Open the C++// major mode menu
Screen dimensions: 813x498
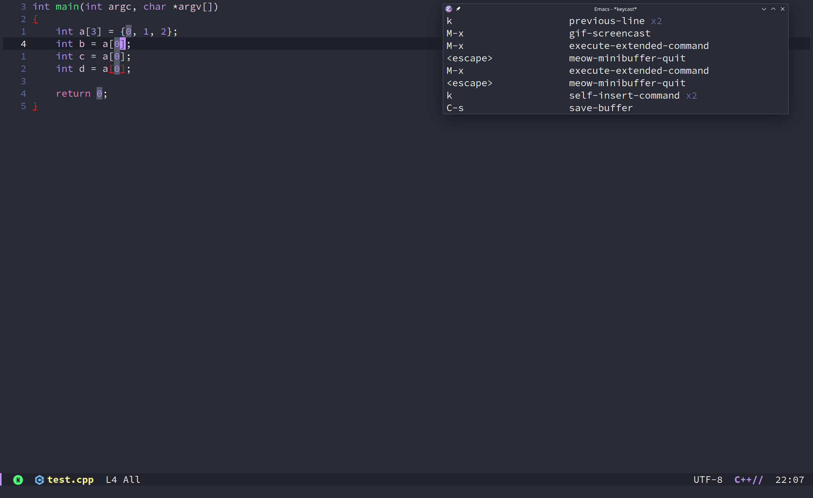tap(748, 480)
